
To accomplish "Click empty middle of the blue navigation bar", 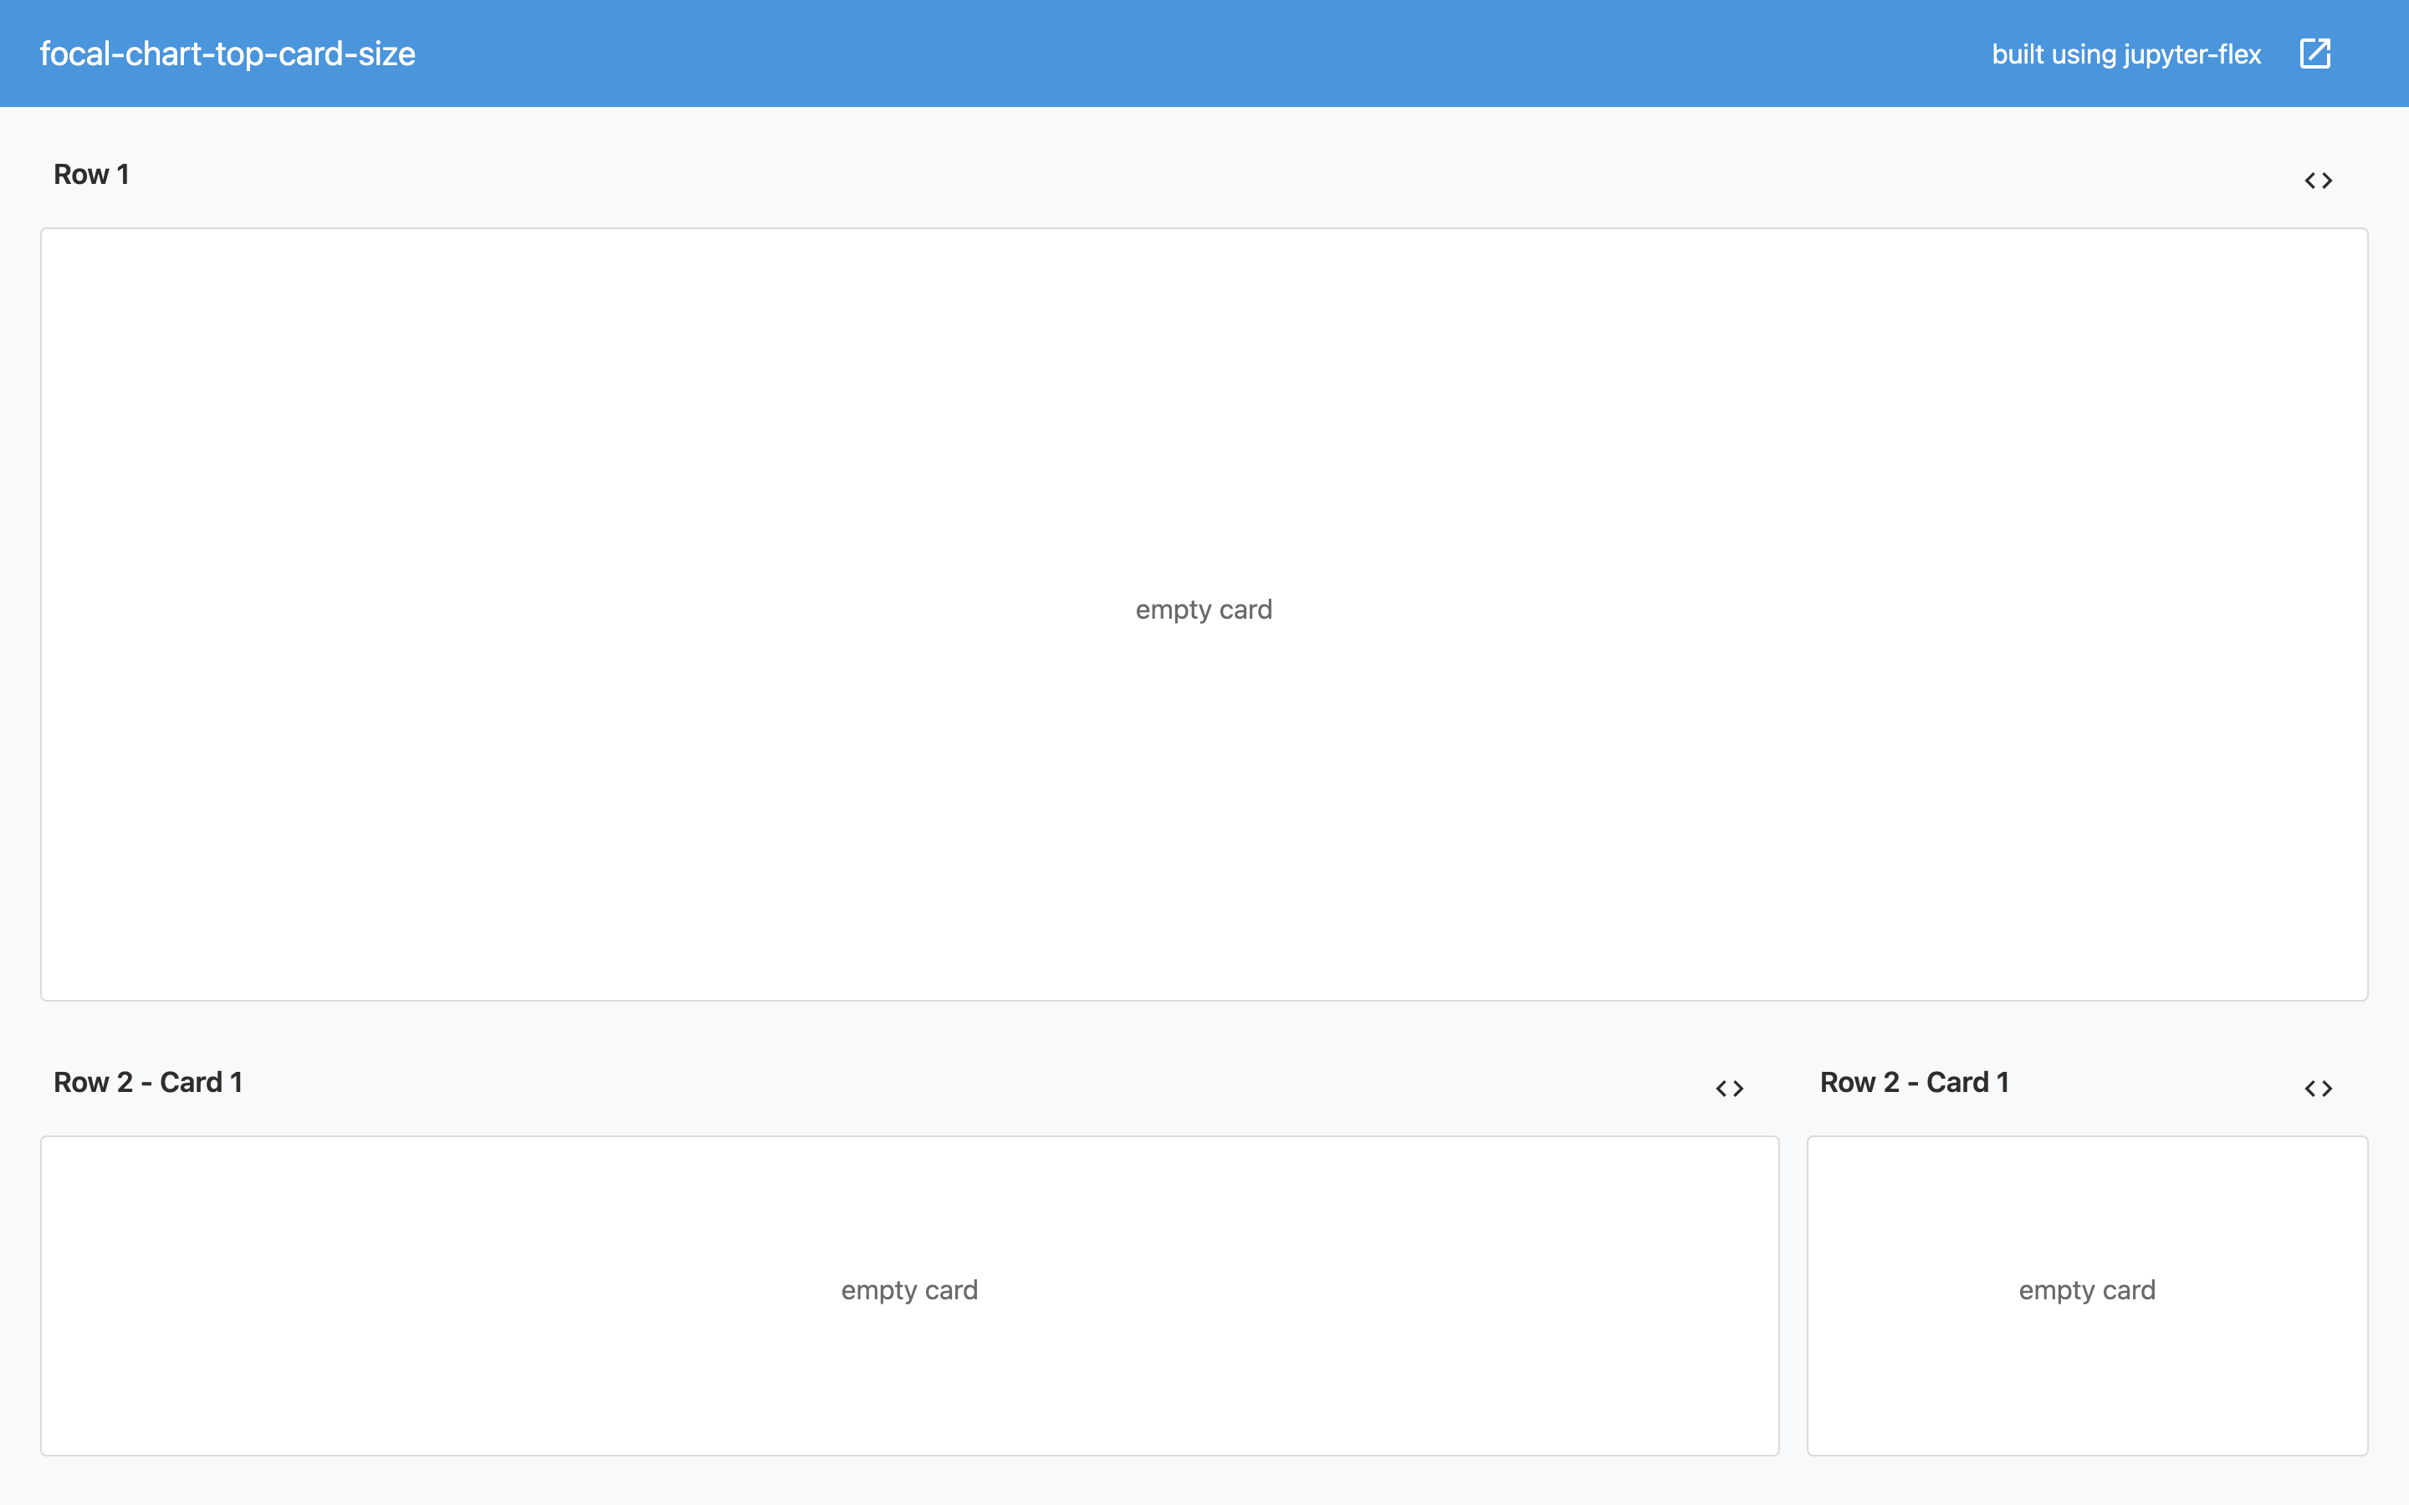I will (x=1194, y=54).
